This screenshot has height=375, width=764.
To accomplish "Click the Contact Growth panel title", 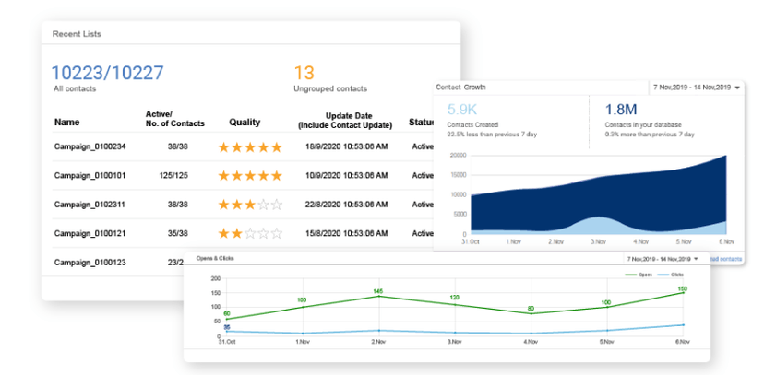I will tap(460, 88).
